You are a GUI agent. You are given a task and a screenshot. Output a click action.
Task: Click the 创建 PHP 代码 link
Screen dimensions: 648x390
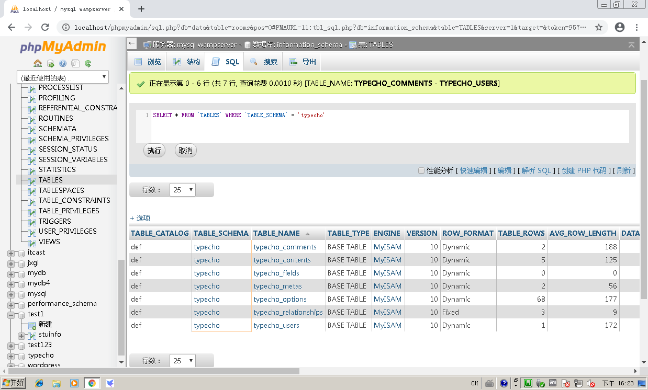click(x=584, y=170)
